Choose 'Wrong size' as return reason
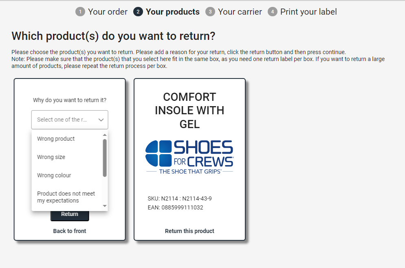This screenshot has height=268, width=405. [x=51, y=157]
